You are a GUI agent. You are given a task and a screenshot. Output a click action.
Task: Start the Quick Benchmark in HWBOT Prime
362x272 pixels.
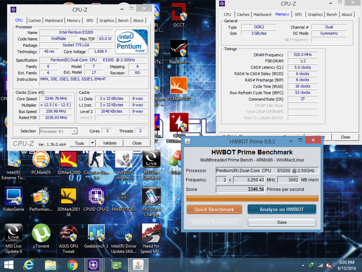[x=214, y=209]
